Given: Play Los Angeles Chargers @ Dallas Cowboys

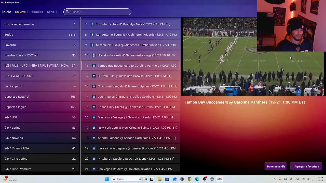Looking at the screenshot, I should (131, 97).
